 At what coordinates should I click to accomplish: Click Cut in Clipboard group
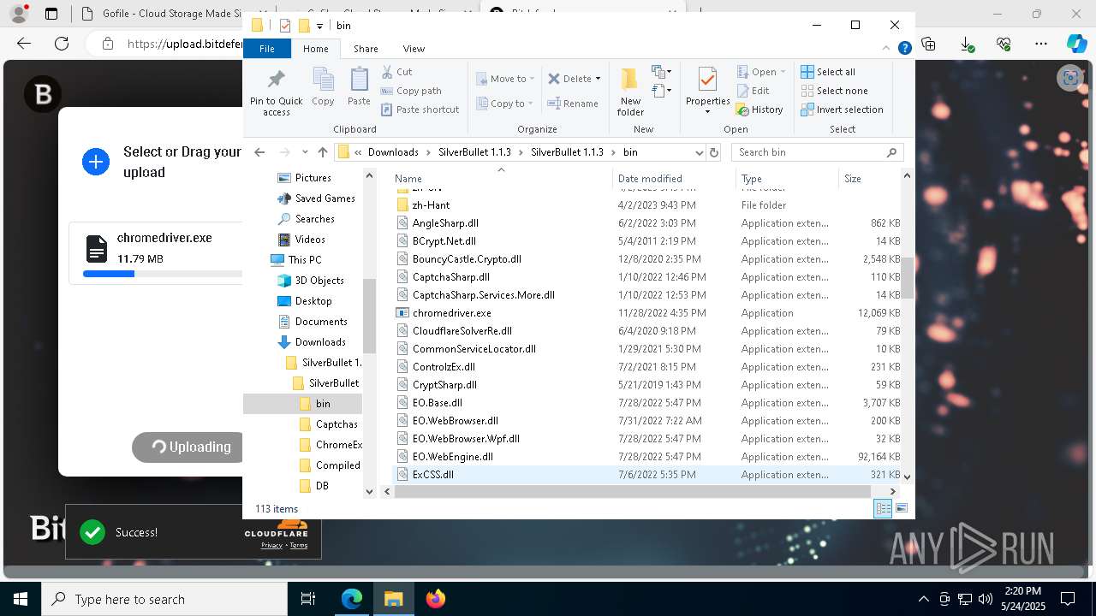point(396,72)
